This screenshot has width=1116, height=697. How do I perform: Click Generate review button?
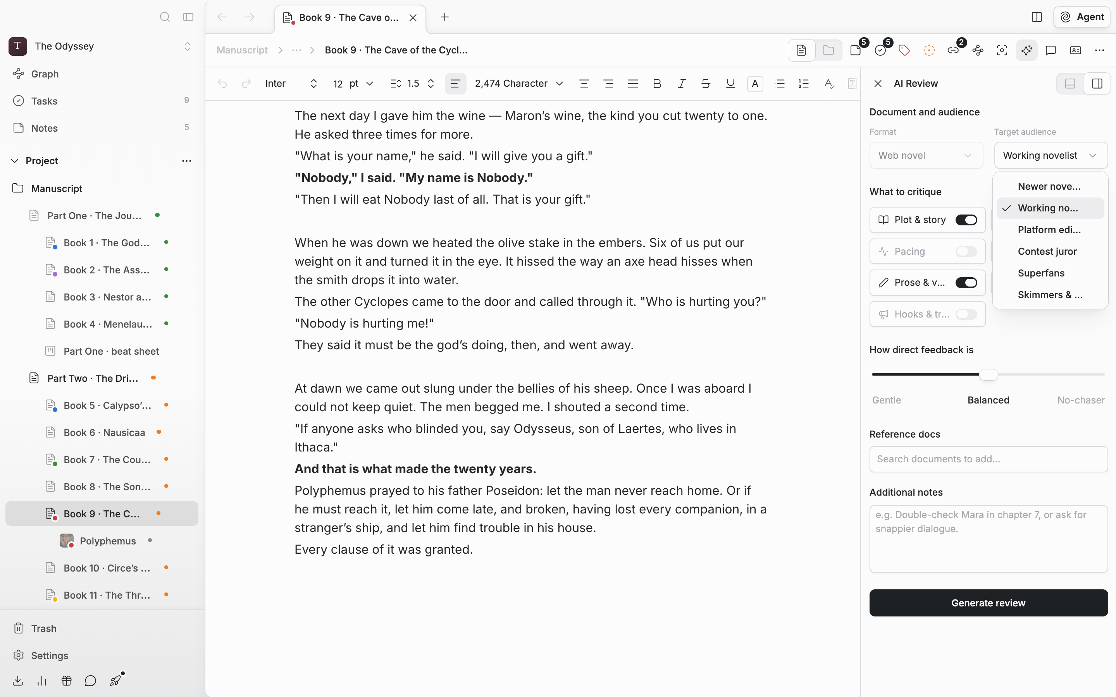coord(988,603)
